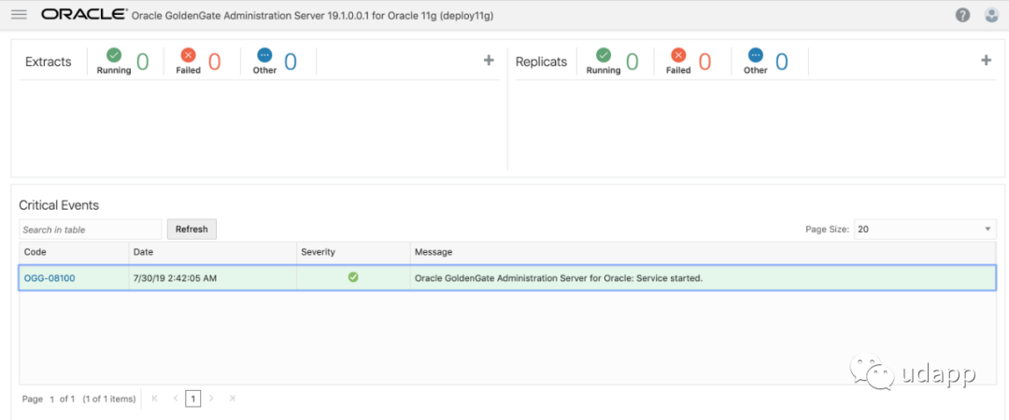Viewport: 1009px width, 420px height.
Task: Click the Replicats Running green check icon
Action: click(x=604, y=55)
